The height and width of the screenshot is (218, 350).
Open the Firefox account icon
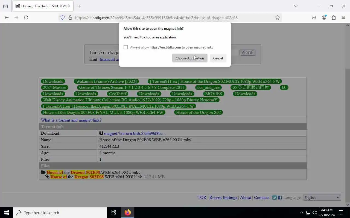click(324, 17)
